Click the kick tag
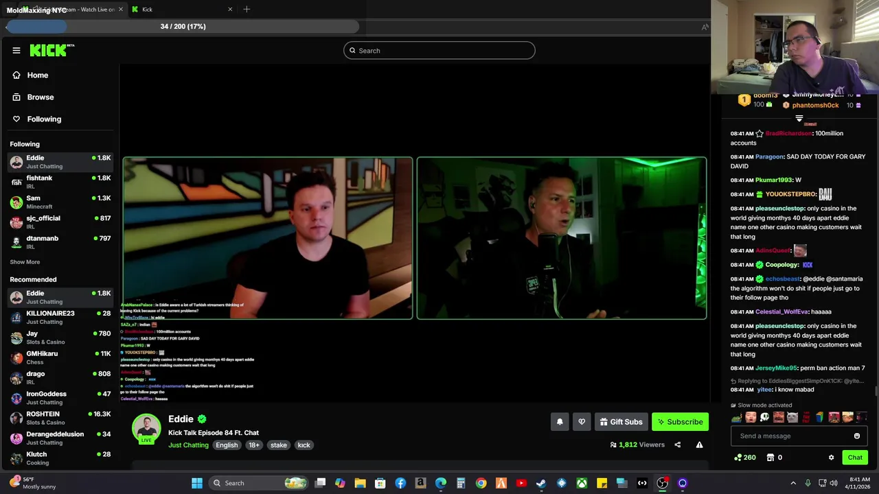 304,445
